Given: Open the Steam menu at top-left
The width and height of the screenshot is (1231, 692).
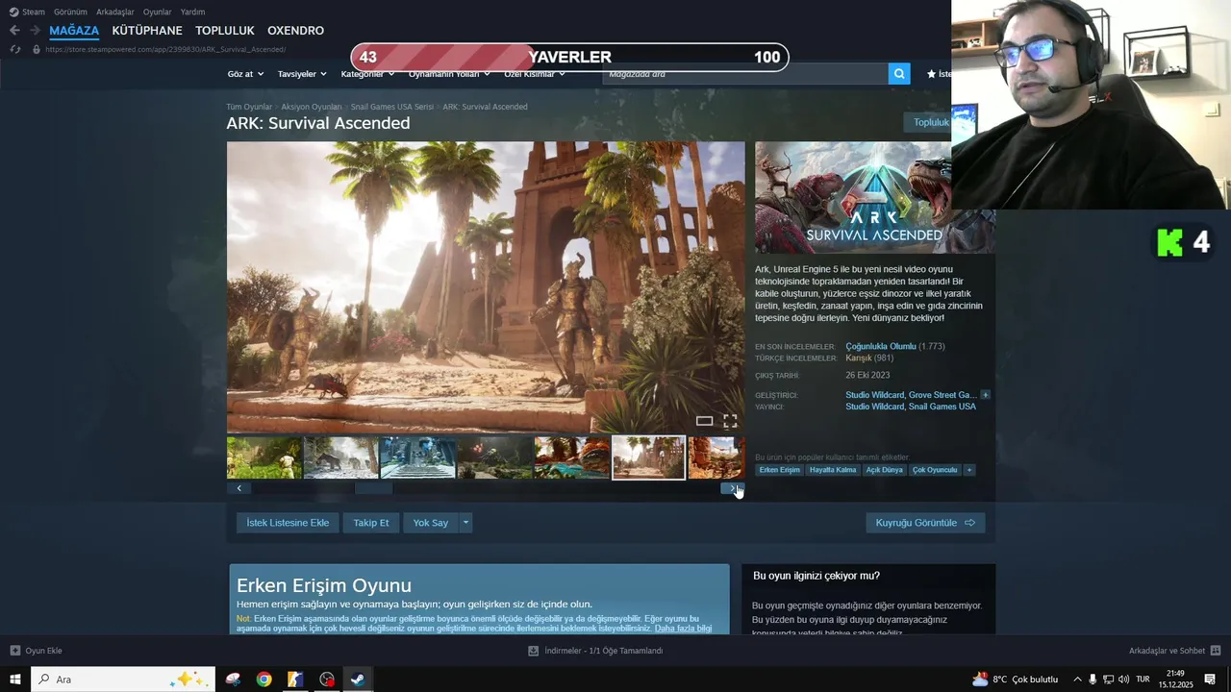Looking at the screenshot, I should 27,12.
